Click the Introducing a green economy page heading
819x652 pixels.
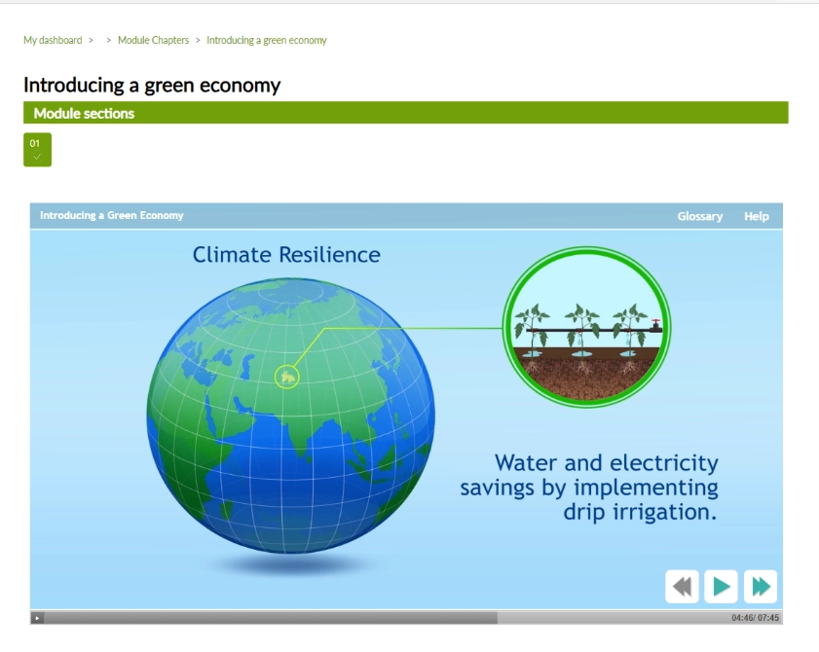(x=152, y=85)
